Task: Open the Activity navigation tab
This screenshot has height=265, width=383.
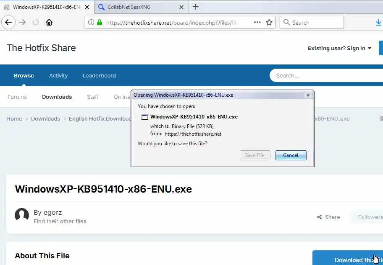Action: coord(58,75)
